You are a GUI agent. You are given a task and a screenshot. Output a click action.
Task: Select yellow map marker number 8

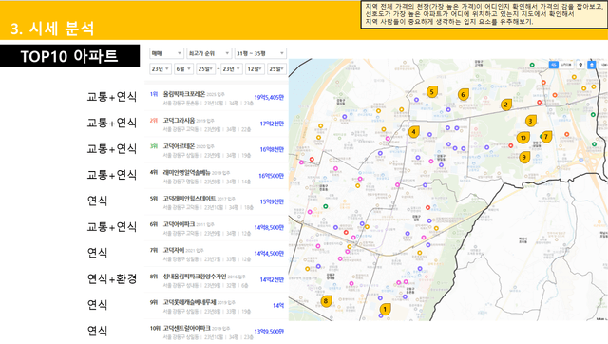click(326, 301)
